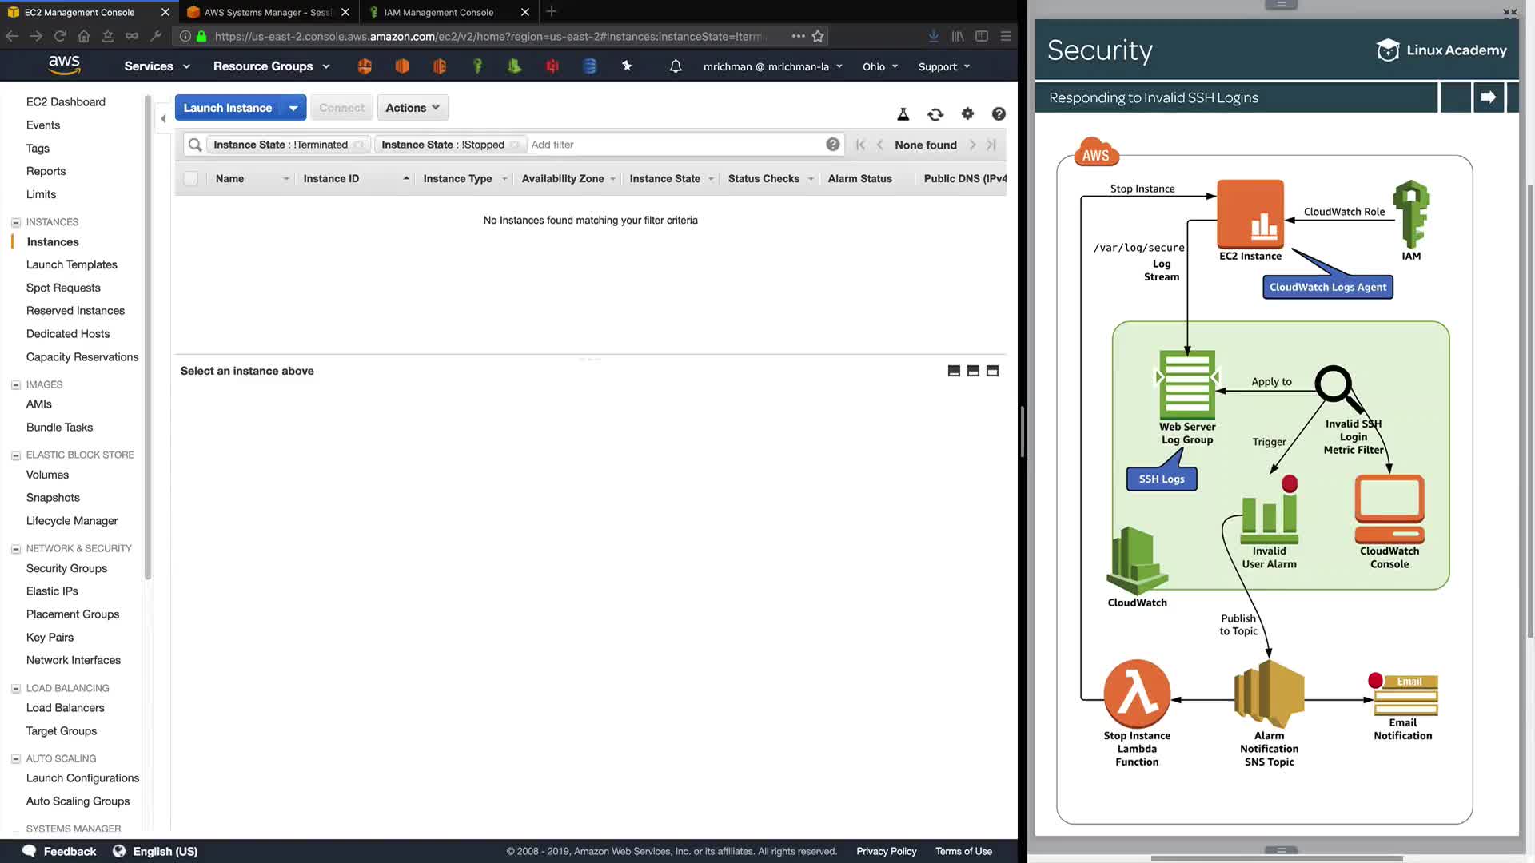This screenshot has height=863, width=1535.
Task: Click the experiments flask icon
Action: pos(903,114)
